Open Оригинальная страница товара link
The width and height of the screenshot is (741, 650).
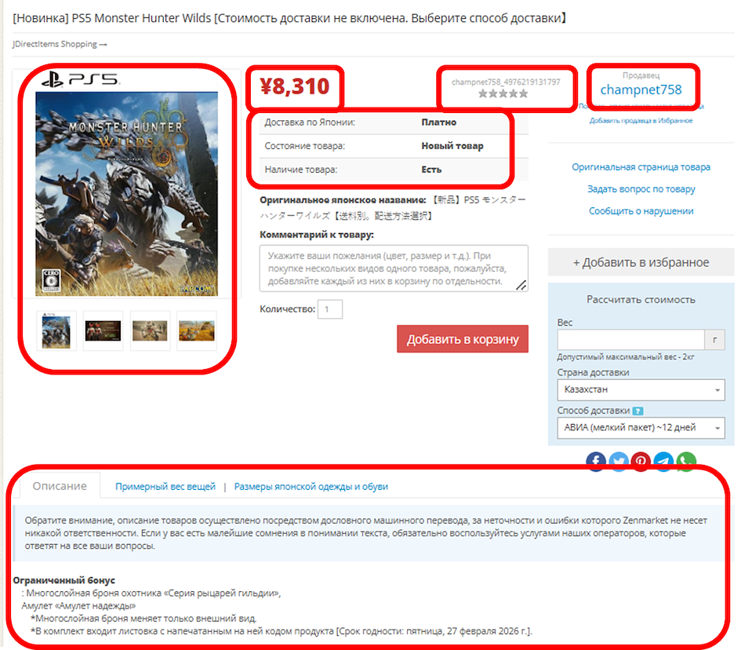coord(641,167)
